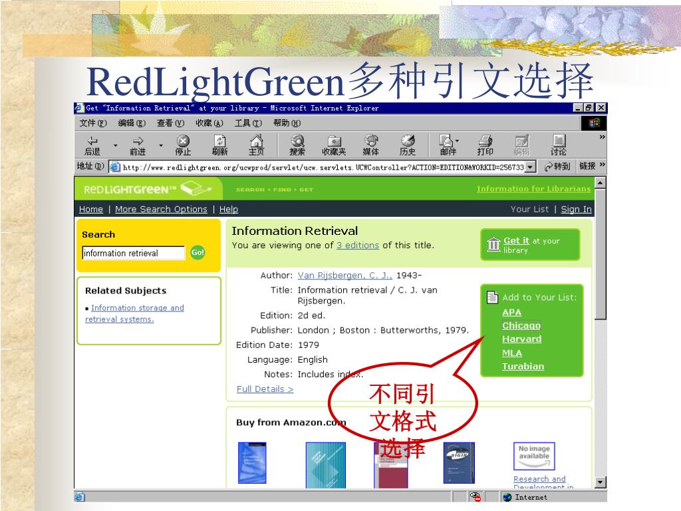This screenshot has height=511, width=681.
Task: Open Information storage and retrieval systems subject
Action: 134,313
